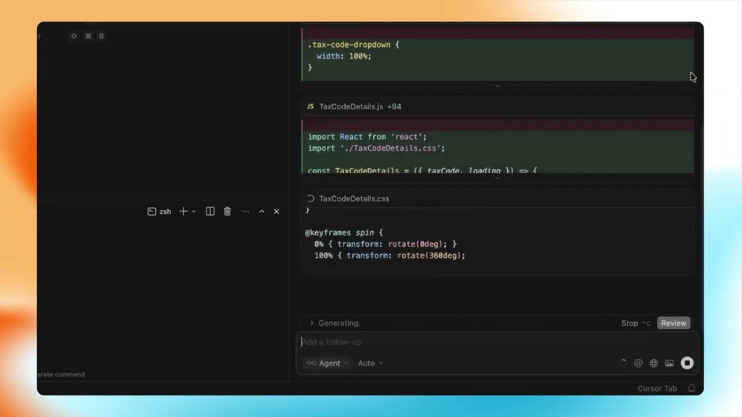Click the infinity icon beside Agent
Viewport: 742px width, 417px height.
coord(311,363)
